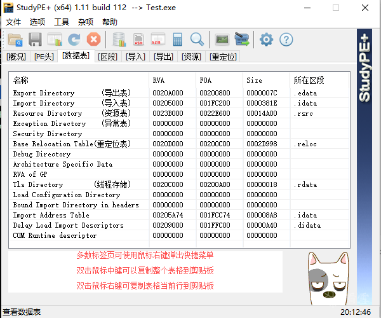Image resolution: width=381 pixels, height=318 pixels.
Task: Select the [数据表] tab
Action: pos(76,56)
